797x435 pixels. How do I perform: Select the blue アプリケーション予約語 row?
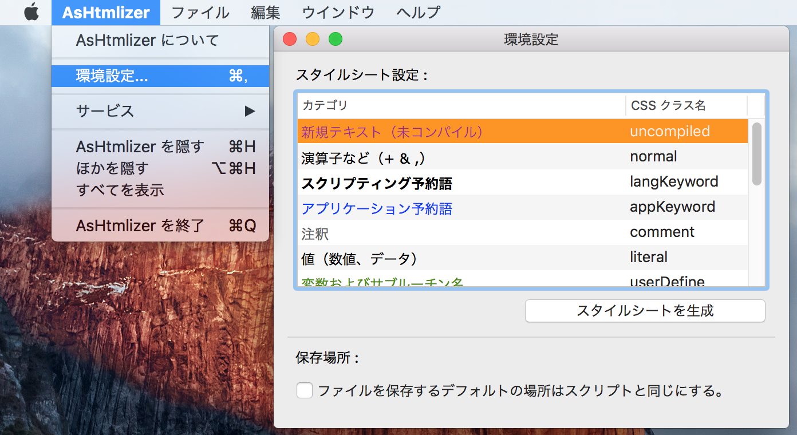click(x=458, y=208)
